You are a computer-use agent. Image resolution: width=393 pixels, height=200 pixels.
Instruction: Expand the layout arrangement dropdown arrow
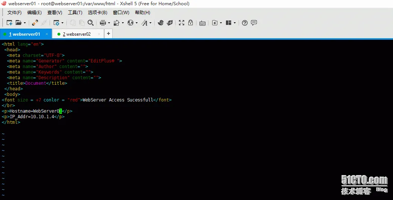[235, 23]
